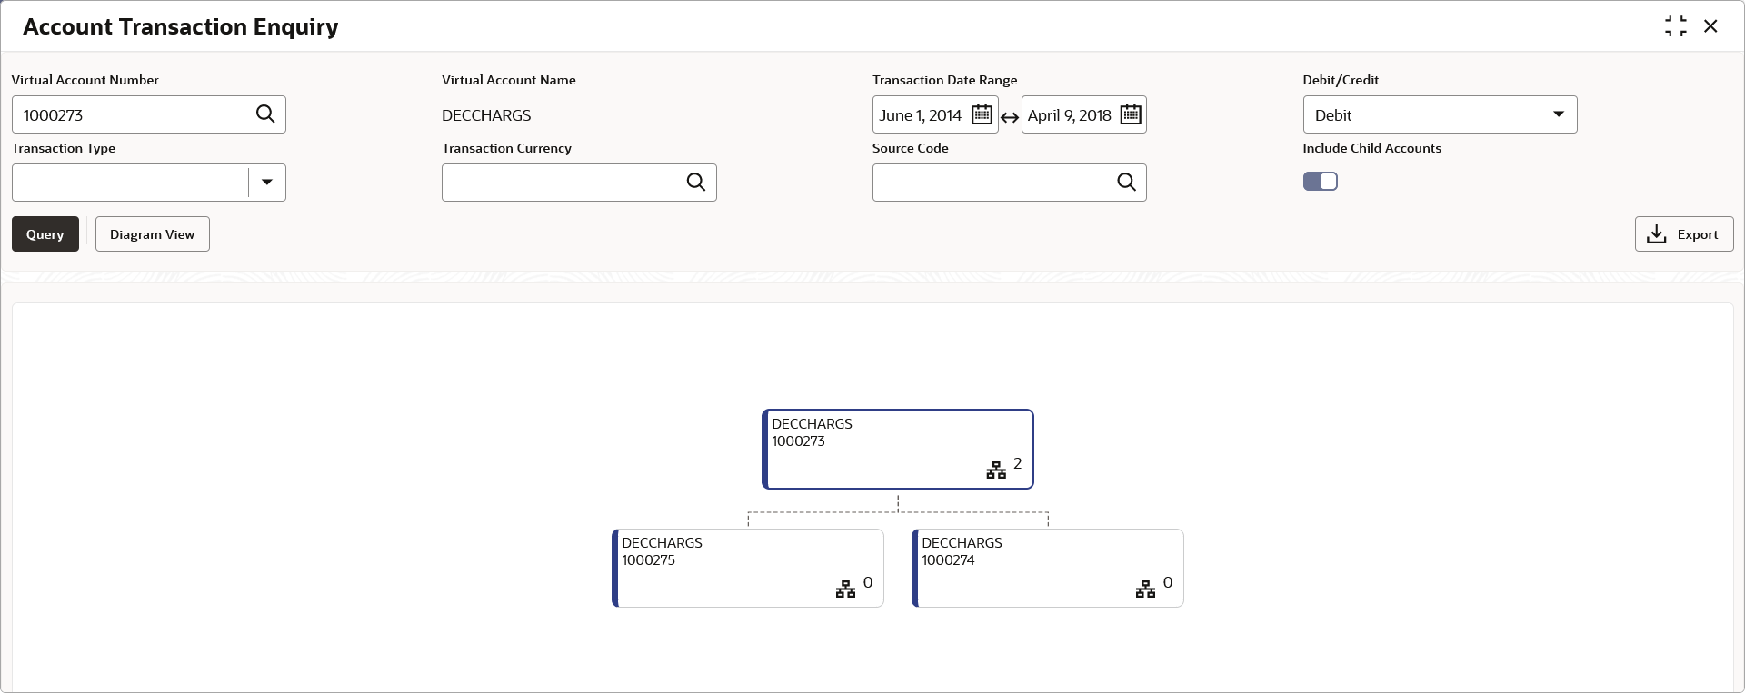Click the hierarchy icon on account 1000274
This screenshot has height=693, width=1745.
(1145, 589)
